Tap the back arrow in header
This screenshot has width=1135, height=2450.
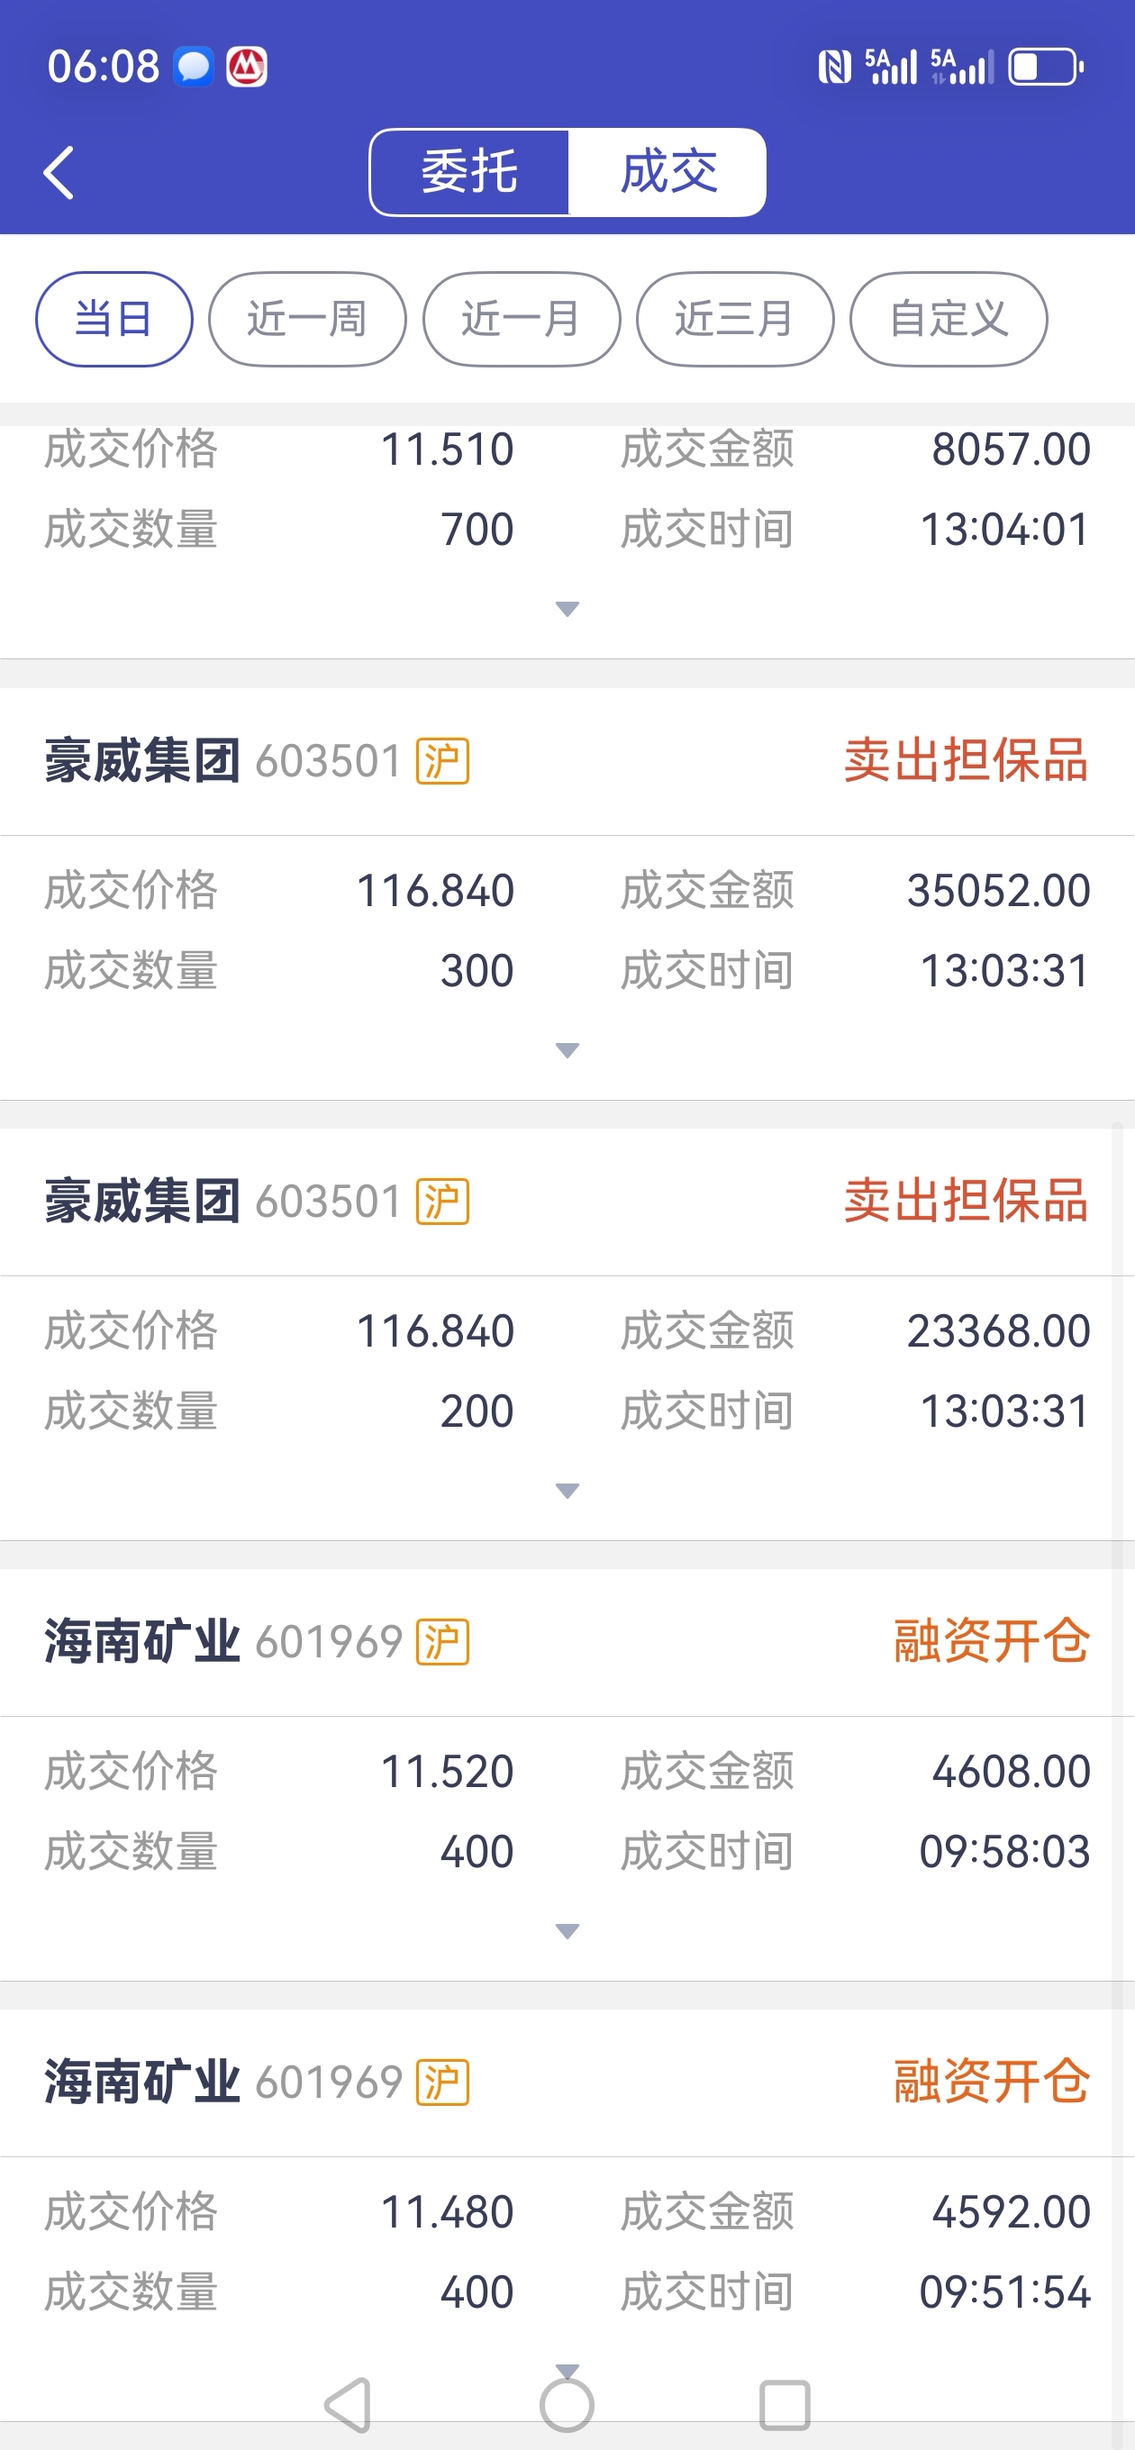tap(59, 173)
